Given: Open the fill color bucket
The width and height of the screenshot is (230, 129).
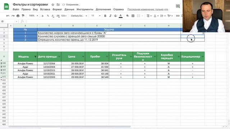Looking at the screenshot, I should click(x=128, y=16).
